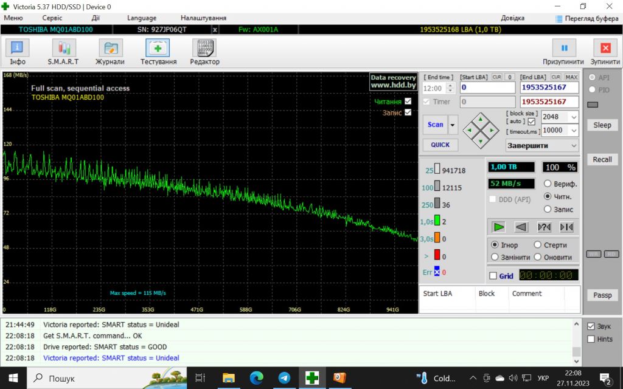Uncheck the Читання graph checkbox
This screenshot has width=623, height=389.
point(408,102)
